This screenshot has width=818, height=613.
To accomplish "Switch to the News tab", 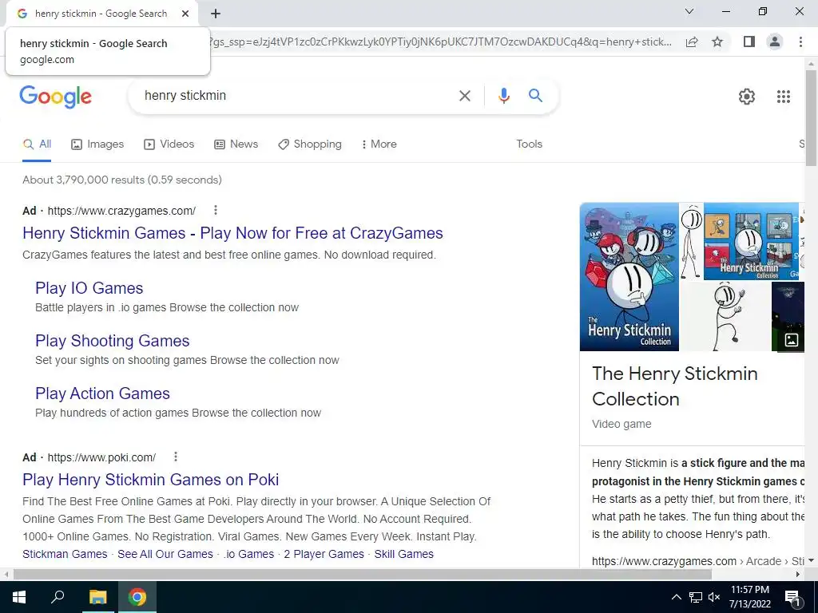I will pyautogui.click(x=236, y=144).
